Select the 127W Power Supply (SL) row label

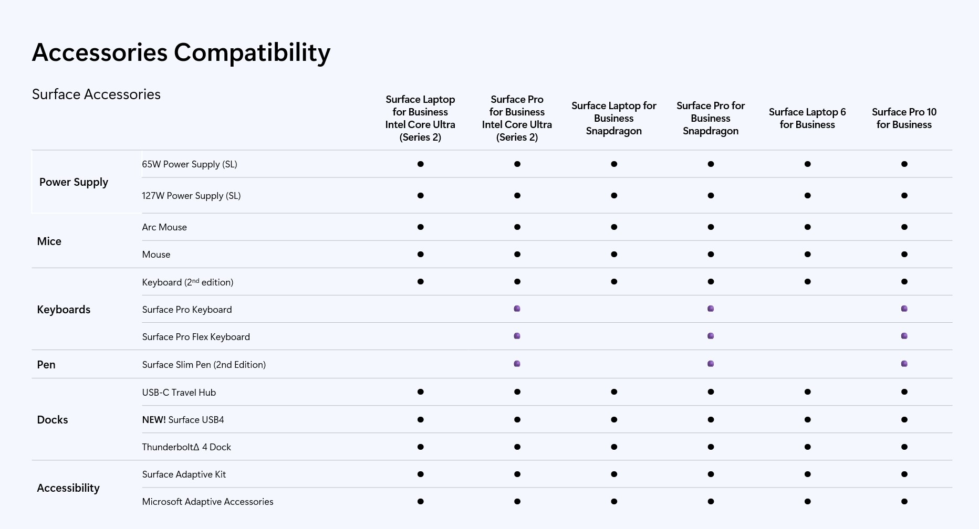coord(191,196)
